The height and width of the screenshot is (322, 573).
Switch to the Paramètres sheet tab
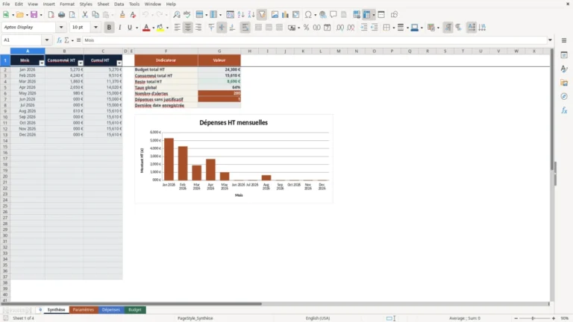pyautogui.click(x=84, y=309)
